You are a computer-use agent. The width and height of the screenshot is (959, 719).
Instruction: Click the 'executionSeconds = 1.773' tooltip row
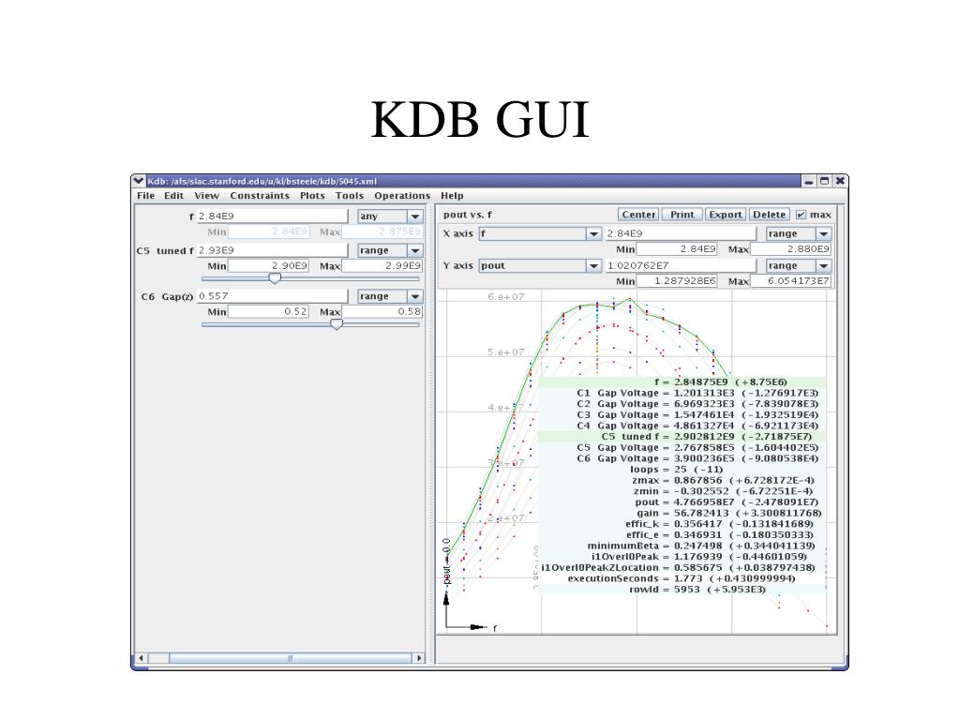click(x=682, y=578)
